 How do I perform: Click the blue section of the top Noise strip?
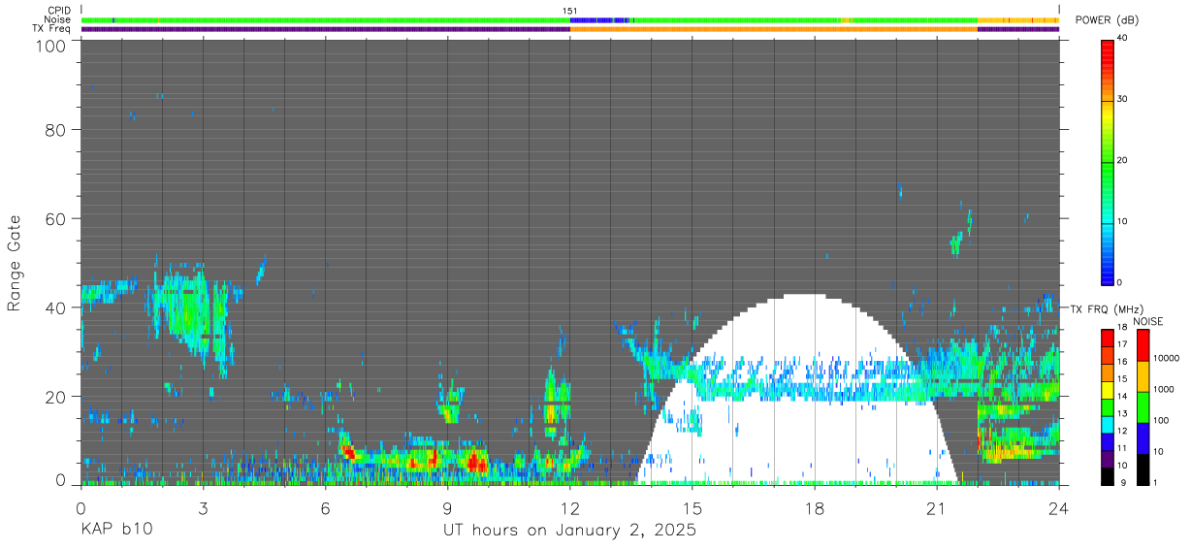click(598, 19)
